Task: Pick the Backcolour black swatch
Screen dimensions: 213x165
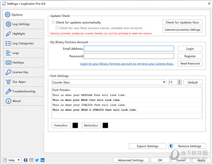Action: coord(105,125)
